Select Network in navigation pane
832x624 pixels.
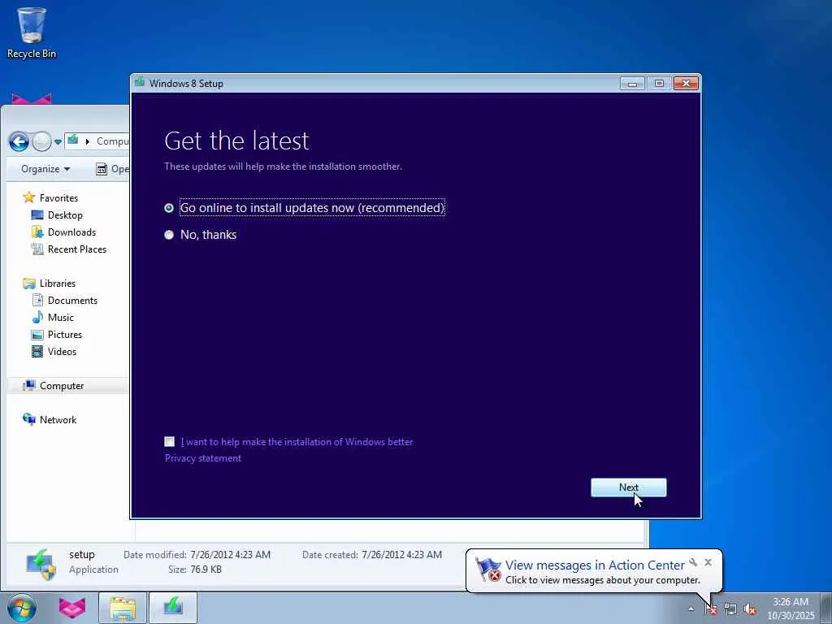58,420
